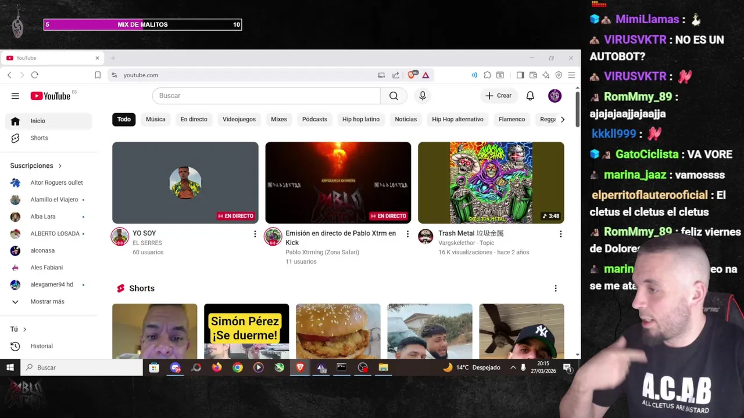
Task: Open the taskbar notification center icon
Action: [567, 367]
